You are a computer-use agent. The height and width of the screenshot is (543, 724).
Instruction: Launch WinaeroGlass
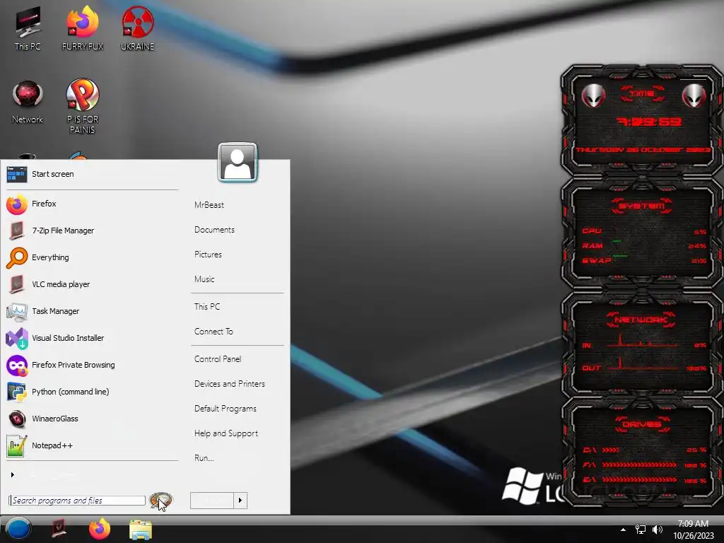click(x=93, y=419)
